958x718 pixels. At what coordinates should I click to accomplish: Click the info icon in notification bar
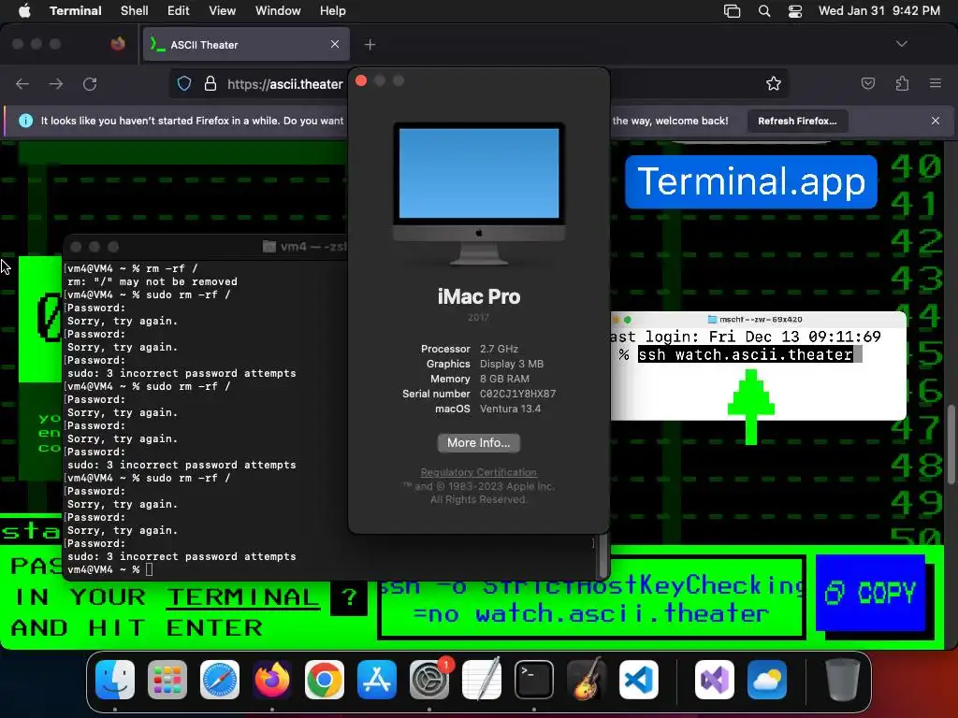pos(25,121)
